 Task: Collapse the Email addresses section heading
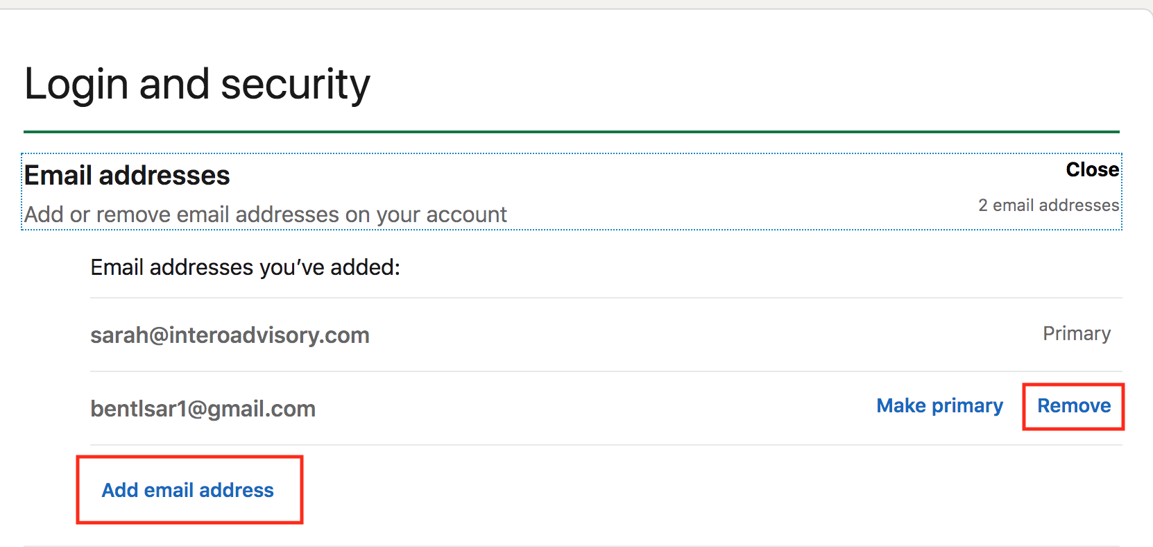(127, 176)
